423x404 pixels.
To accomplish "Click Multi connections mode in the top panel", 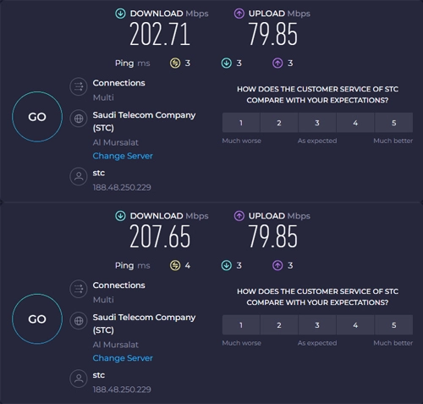I will point(103,97).
